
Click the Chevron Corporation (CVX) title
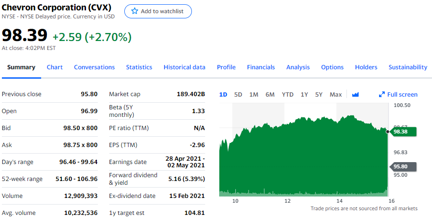[x=56, y=8]
